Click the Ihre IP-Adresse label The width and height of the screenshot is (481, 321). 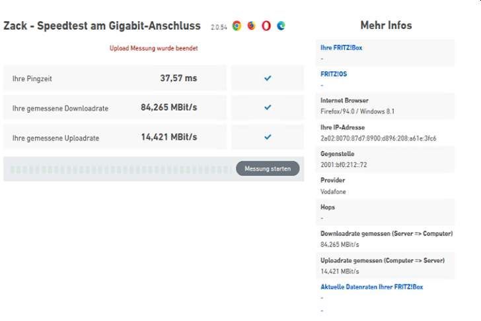pyautogui.click(x=342, y=127)
